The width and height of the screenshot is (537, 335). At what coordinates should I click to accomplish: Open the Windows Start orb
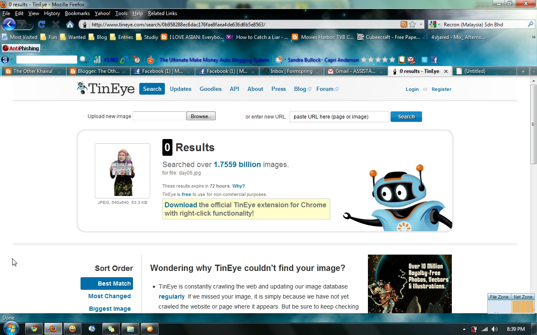(x=11, y=328)
